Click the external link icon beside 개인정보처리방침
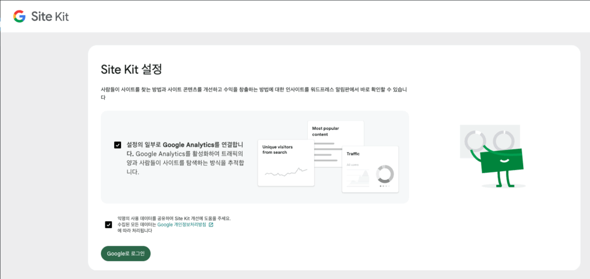 click(x=211, y=224)
